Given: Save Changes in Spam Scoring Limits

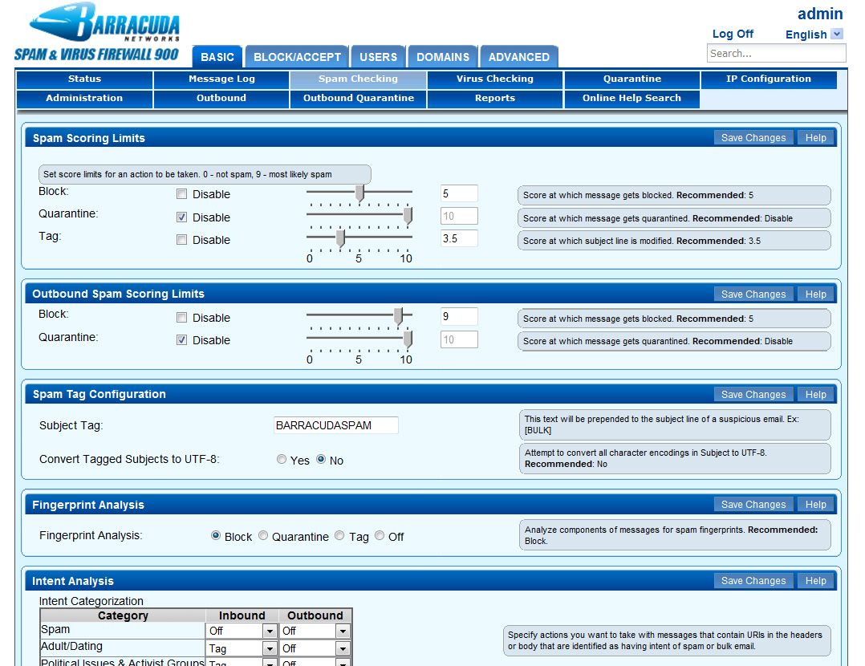Looking at the screenshot, I should (753, 138).
